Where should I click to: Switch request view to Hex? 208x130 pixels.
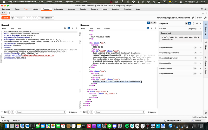(20, 28)
